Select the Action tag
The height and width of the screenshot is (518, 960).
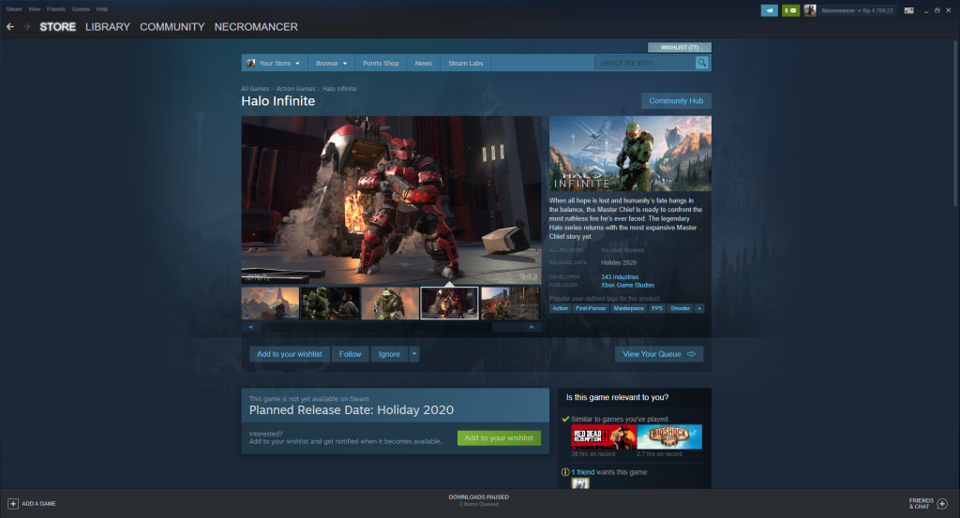coord(561,308)
